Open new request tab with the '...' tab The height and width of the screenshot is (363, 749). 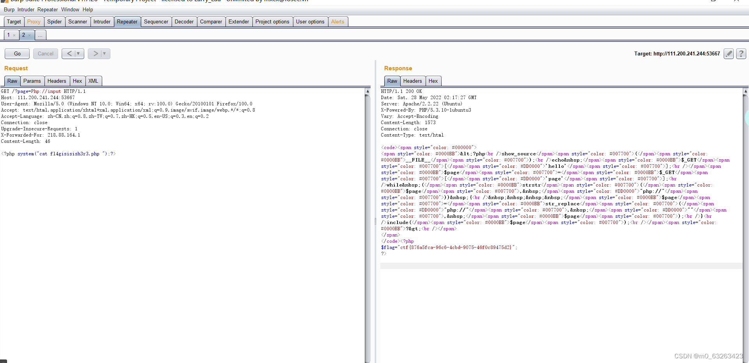click(x=40, y=35)
